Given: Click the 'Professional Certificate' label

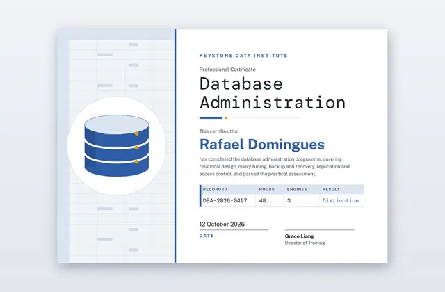Looking at the screenshot, I should click(x=227, y=70).
